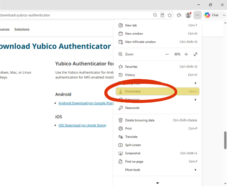Open Android Download on Google Play link
The width and height of the screenshot is (227, 186).
pos(86,103)
